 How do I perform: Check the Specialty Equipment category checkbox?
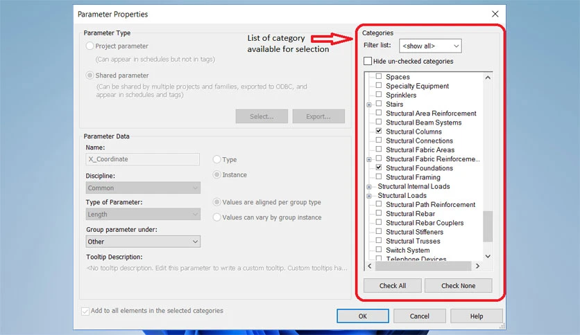coord(378,85)
